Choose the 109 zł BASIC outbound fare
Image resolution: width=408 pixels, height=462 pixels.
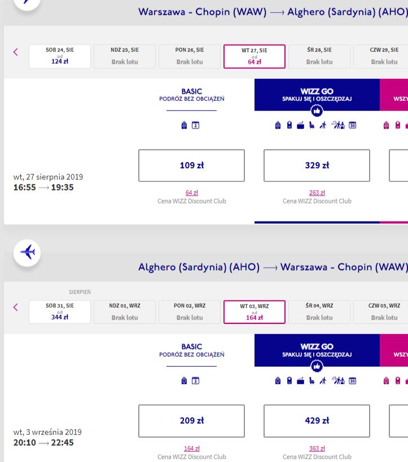191,165
